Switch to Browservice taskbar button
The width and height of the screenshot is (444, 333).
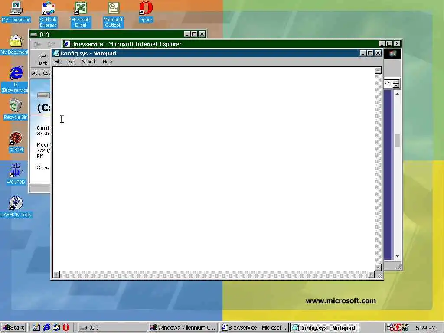click(x=254, y=328)
